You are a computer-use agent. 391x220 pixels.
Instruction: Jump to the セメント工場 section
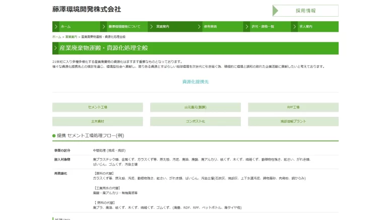pos(98,107)
